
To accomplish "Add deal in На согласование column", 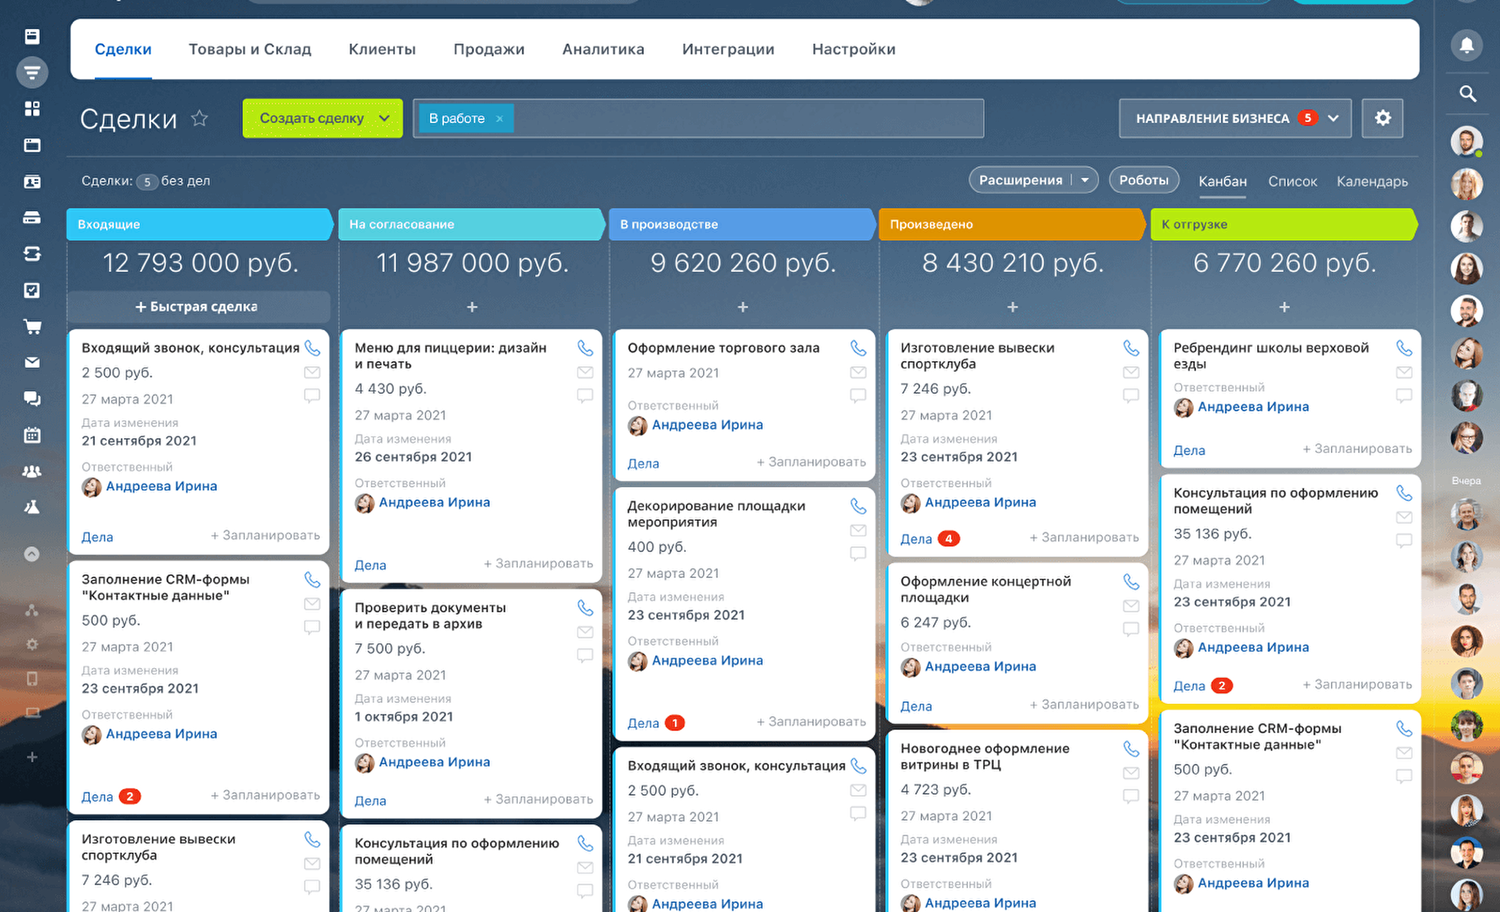I will click(472, 307).
